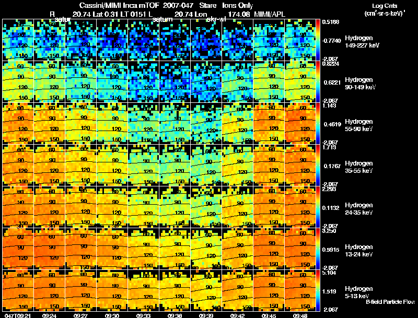
Task: Open the 35-55 keV panel in the 09:27 column
Action: coord(81,166)
